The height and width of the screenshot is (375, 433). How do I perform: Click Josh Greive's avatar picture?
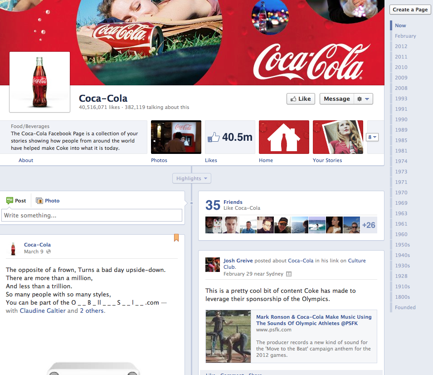[x=213, y=265]
